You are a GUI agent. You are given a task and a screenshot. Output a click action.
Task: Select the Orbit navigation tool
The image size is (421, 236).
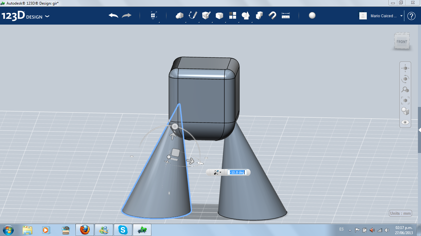(x=405, y=79)
